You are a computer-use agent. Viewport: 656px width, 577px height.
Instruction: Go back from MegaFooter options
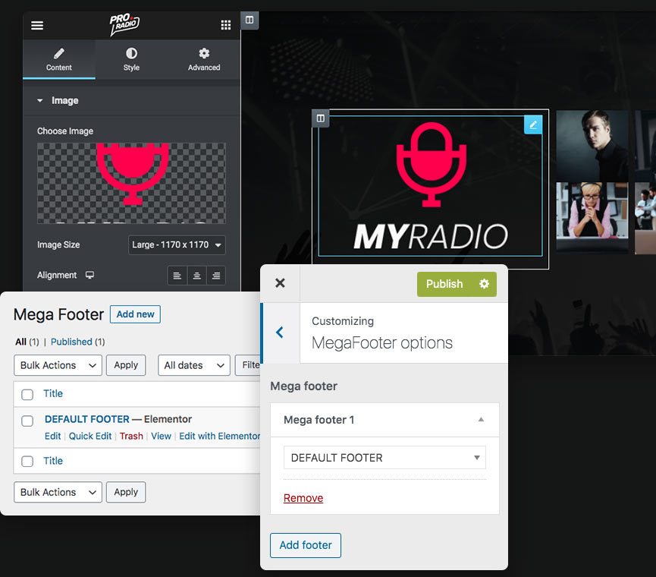tap(280, 333)
